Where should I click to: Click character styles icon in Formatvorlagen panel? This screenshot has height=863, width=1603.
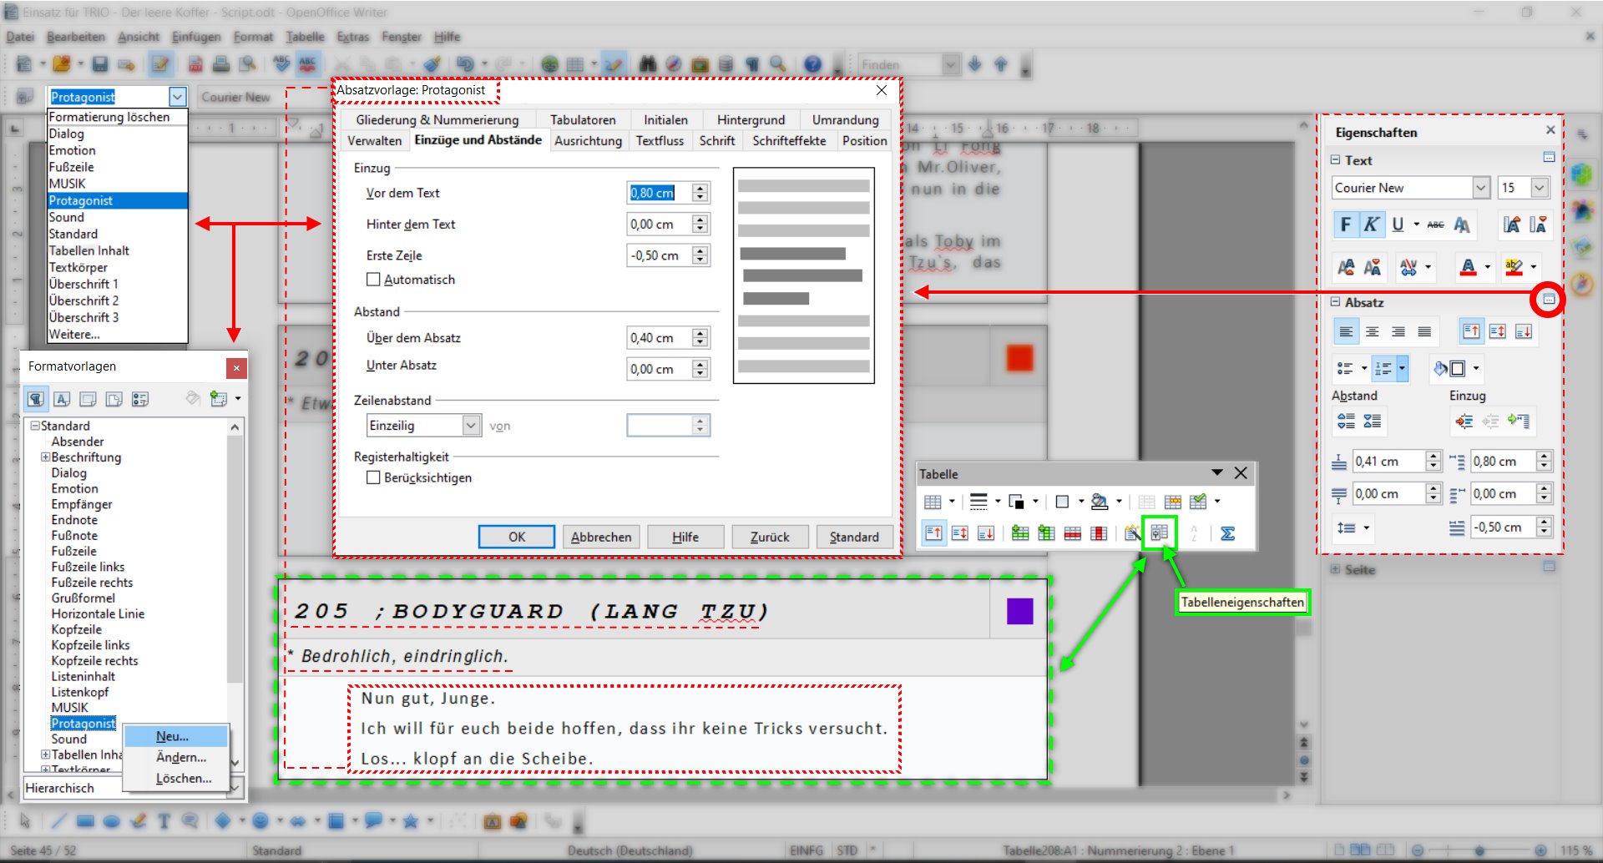point(62,399)
